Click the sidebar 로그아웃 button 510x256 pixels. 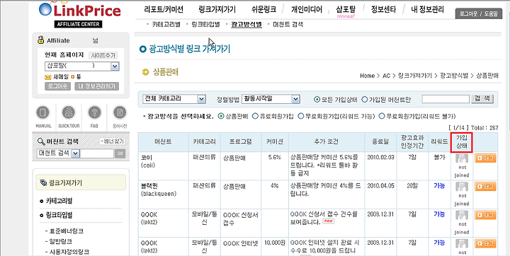[57, 86]
